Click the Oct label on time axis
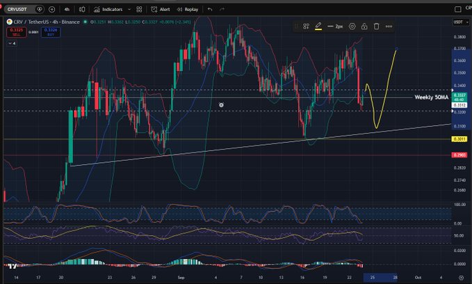 point(418,277)
